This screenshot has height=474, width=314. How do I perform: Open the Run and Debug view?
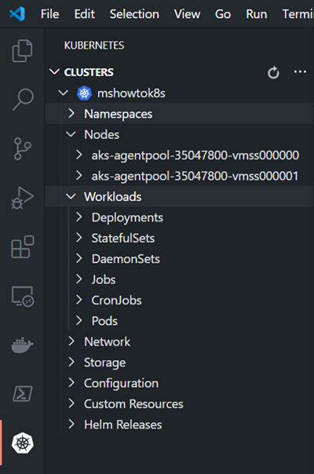tap(23, 198)
